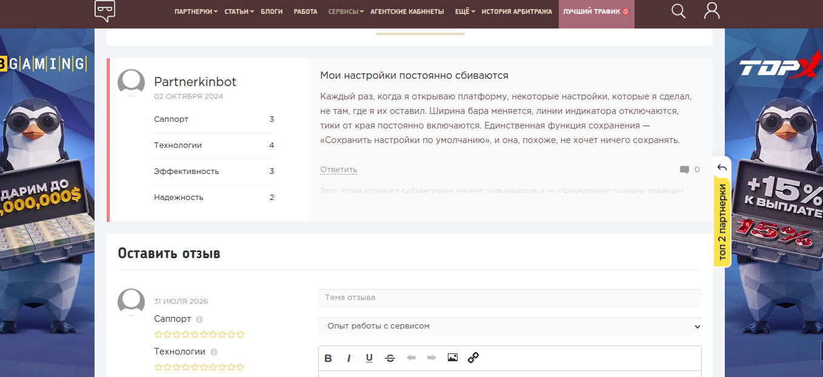Click the review date 02 октября 2024
The height and width of the screenshot is (377, 823).
point(188,96)
